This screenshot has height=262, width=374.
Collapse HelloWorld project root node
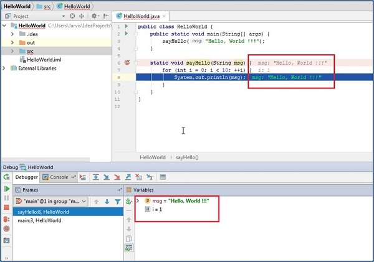coord(4,26)
